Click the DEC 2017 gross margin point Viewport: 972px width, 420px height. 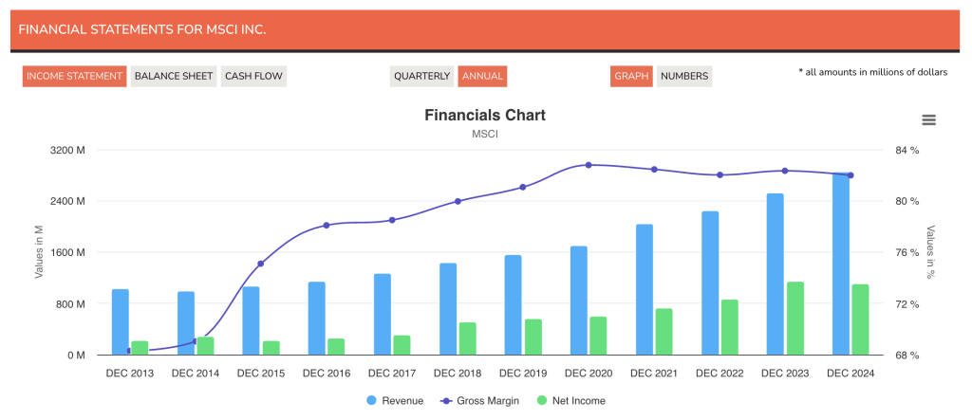[392, 220]
